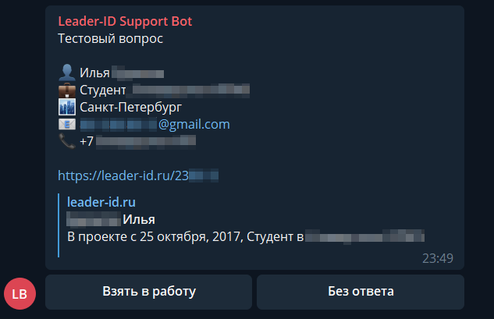Click the leader-id.ru preview title
This screenshot has height=319, width=494.
click(x=101, y=202)
